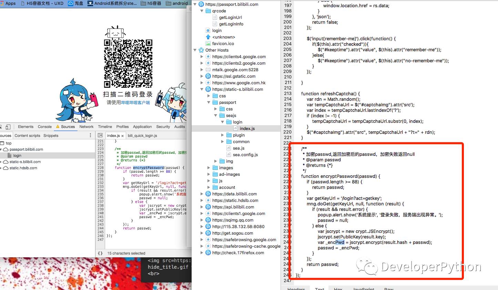Click the highlighted encryptPassword text in DevTools
The height and width of the screenshot is (290, 498).
[149, 168]
